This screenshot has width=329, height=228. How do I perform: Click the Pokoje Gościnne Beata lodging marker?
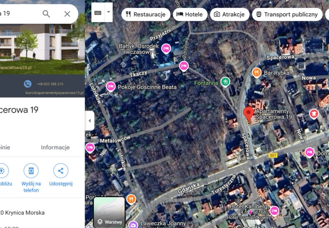tap(111, 87)
